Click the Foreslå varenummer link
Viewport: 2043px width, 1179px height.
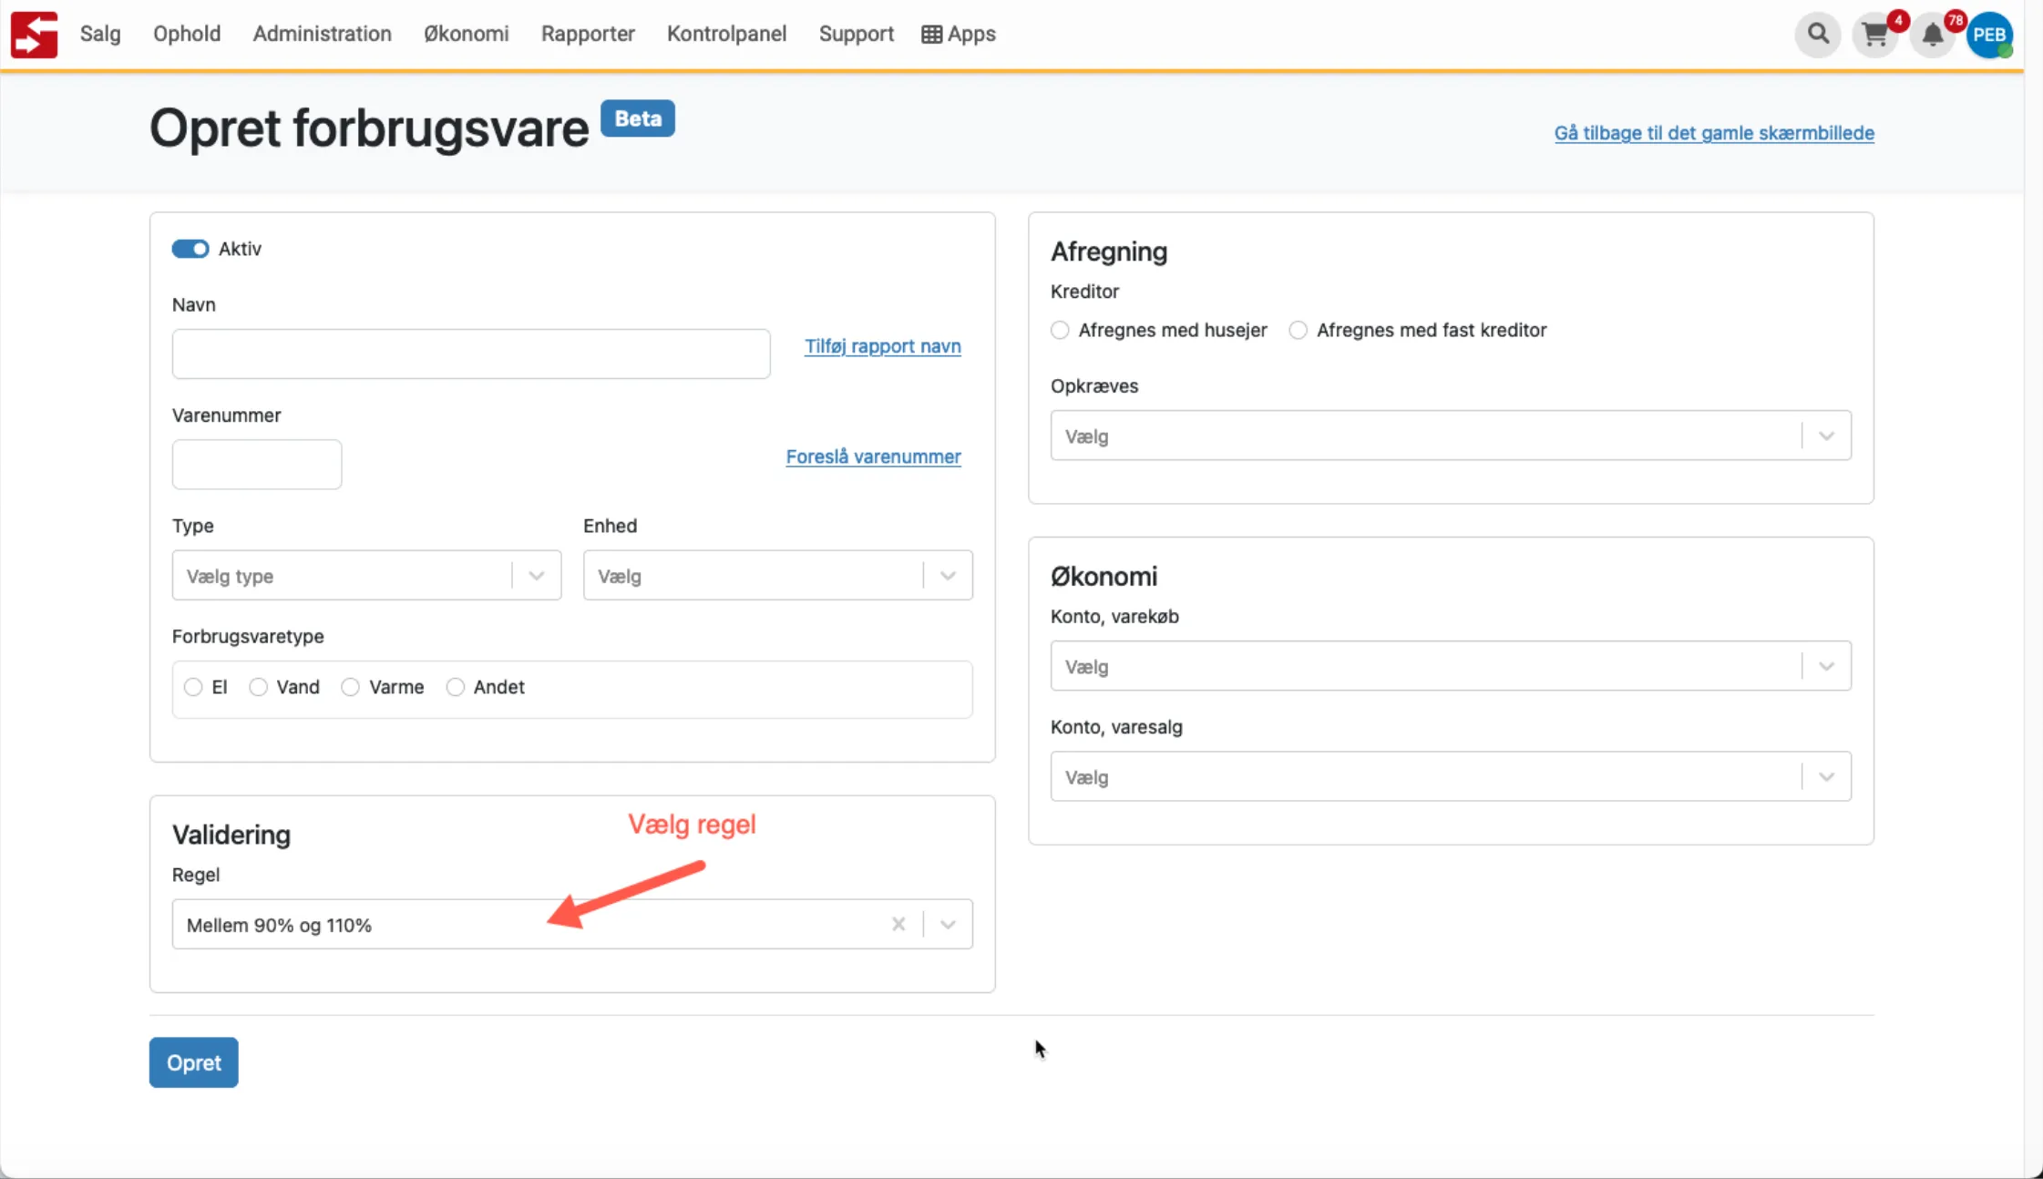[x=873, y=456]
